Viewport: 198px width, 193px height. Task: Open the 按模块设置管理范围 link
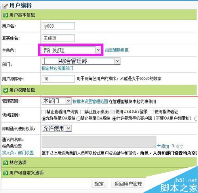90,101
